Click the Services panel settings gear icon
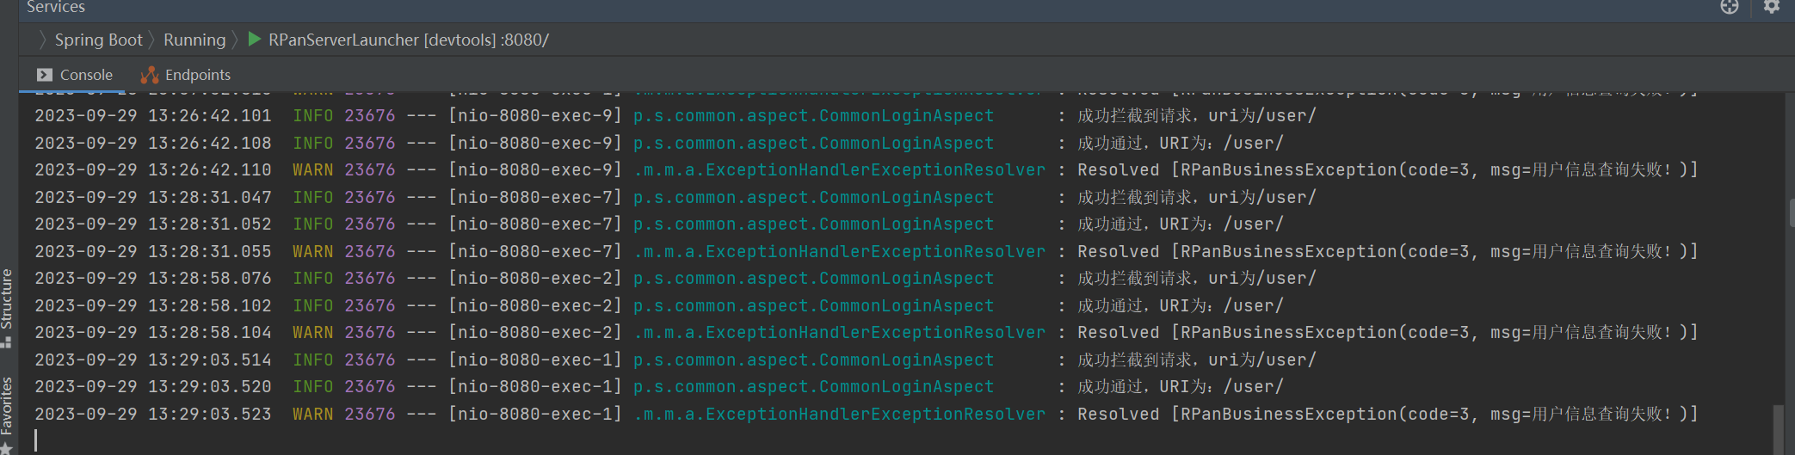1795x455 pixels. 1772,7
